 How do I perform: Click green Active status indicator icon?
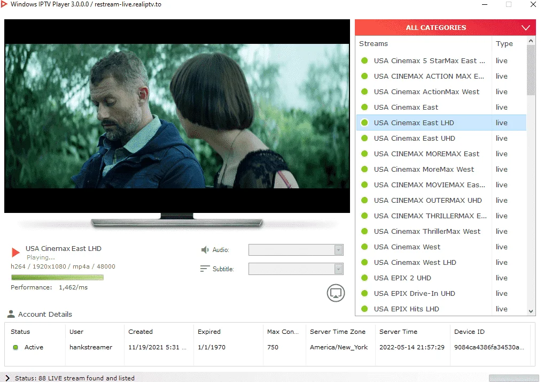(x=15, y=347)
